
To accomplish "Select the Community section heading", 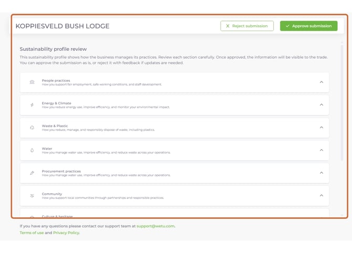I will tap(52, 194).
